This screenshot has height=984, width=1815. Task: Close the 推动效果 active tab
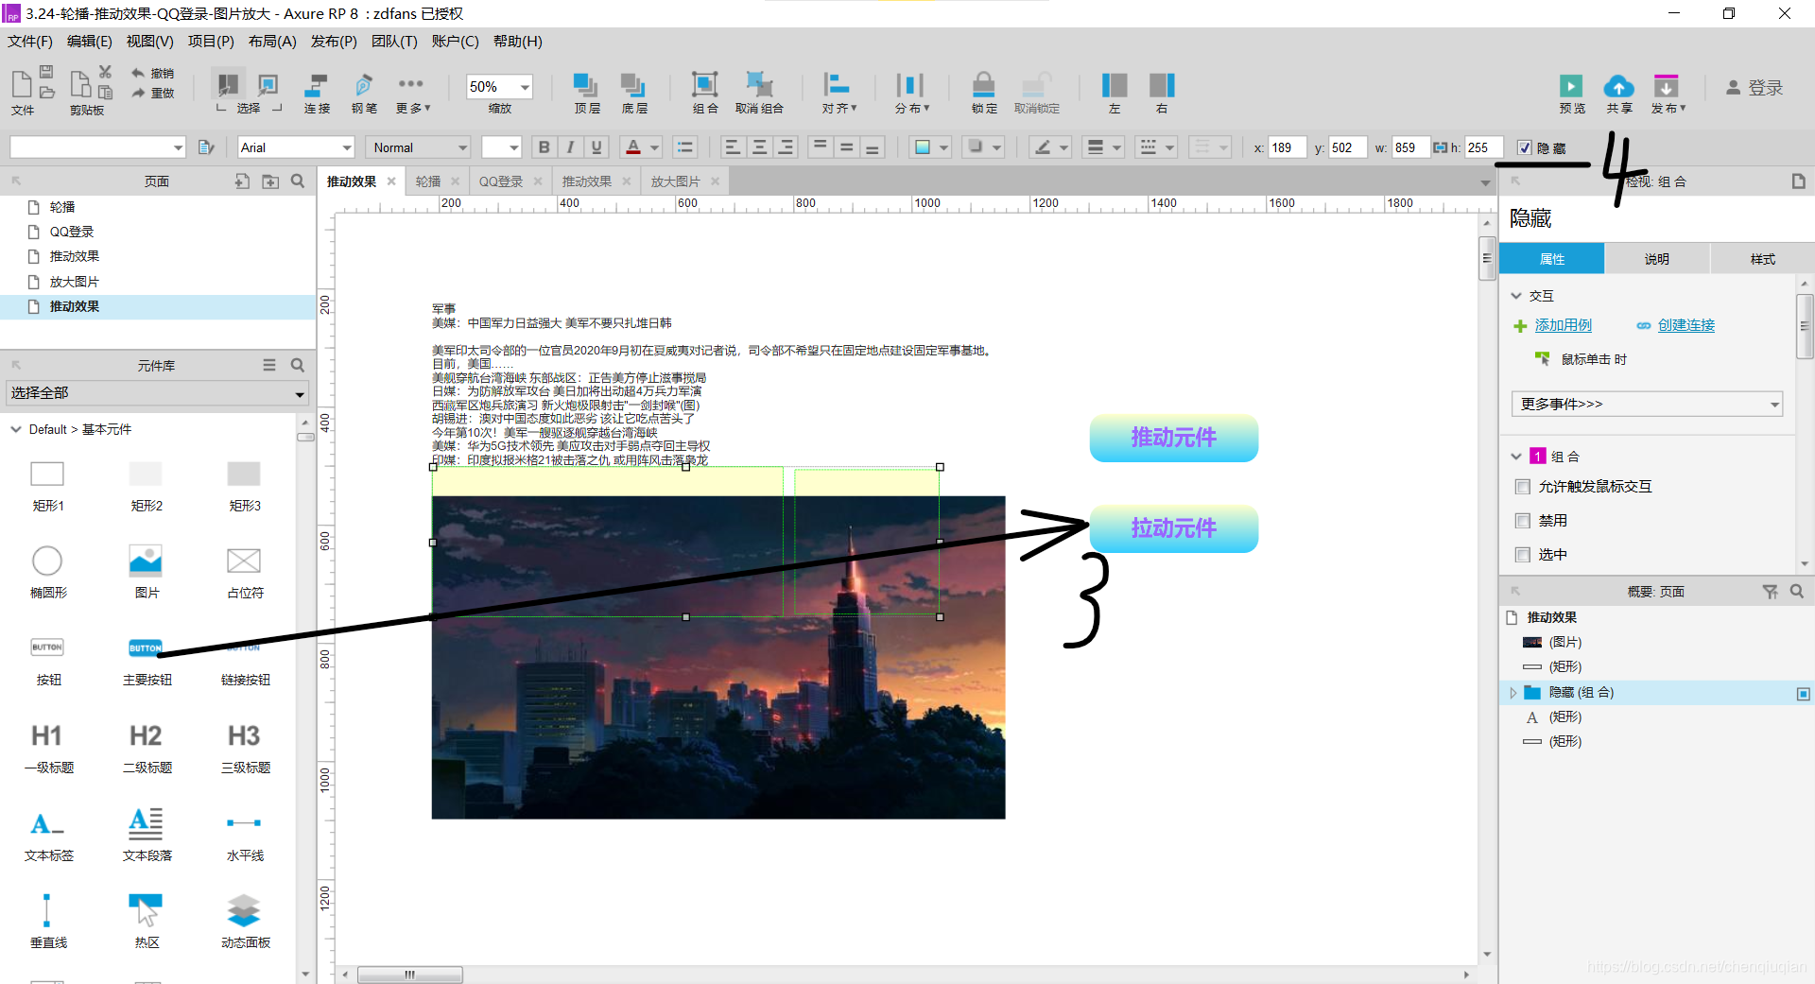click(x=391, y=181)
